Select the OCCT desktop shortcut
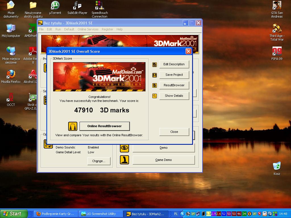Image resolution: width=291 pixels, height=218 pixels. [x=11, y=100]
